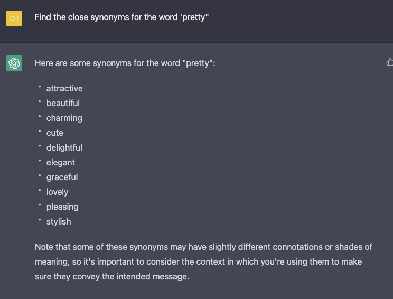Click the thumbs-up feedback icon
This screenshot has width=393, height=299.
[390, 62]
